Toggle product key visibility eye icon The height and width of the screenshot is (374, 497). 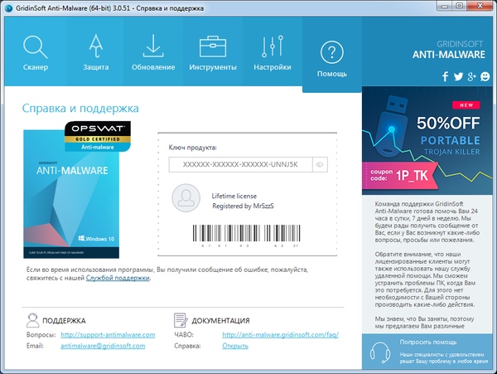pyautogui.click(x=319, y=165)
